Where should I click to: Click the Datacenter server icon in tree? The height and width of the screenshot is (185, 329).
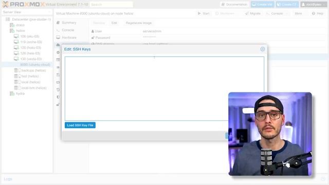point(8,20)
